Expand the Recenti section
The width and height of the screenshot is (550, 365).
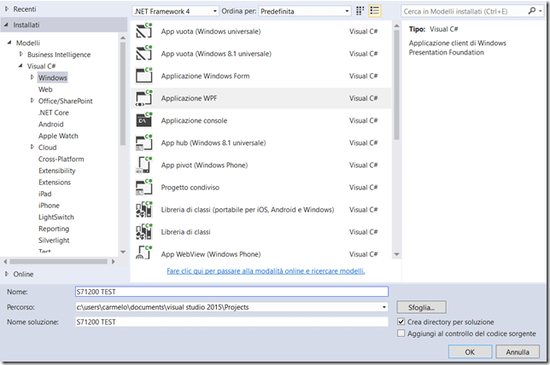click(x=7, y=9)
